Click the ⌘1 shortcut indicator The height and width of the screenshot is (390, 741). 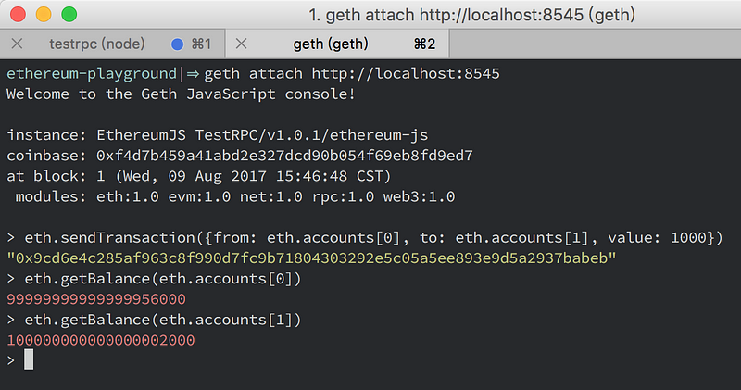[201, 44]
